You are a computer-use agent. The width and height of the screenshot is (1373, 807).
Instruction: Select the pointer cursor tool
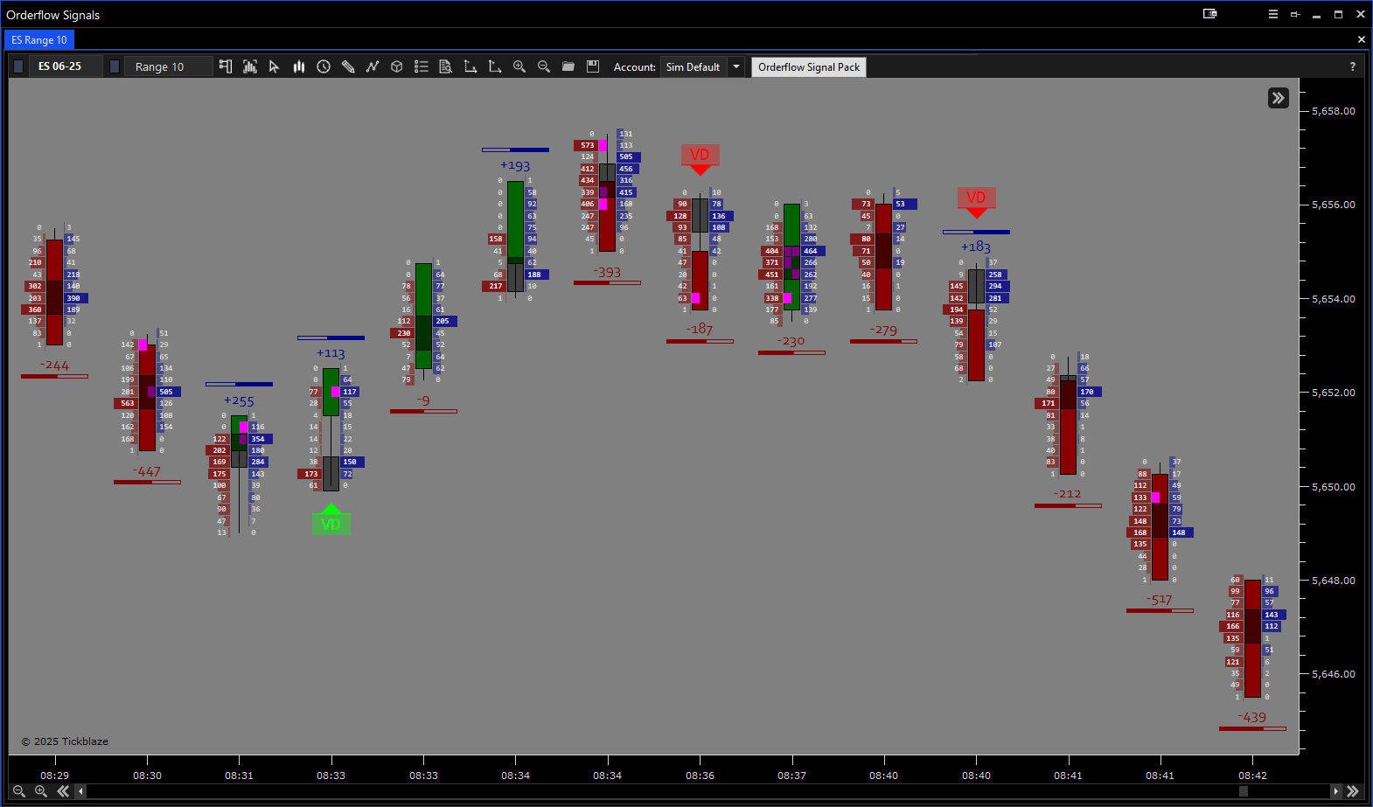tap(274, 66)
